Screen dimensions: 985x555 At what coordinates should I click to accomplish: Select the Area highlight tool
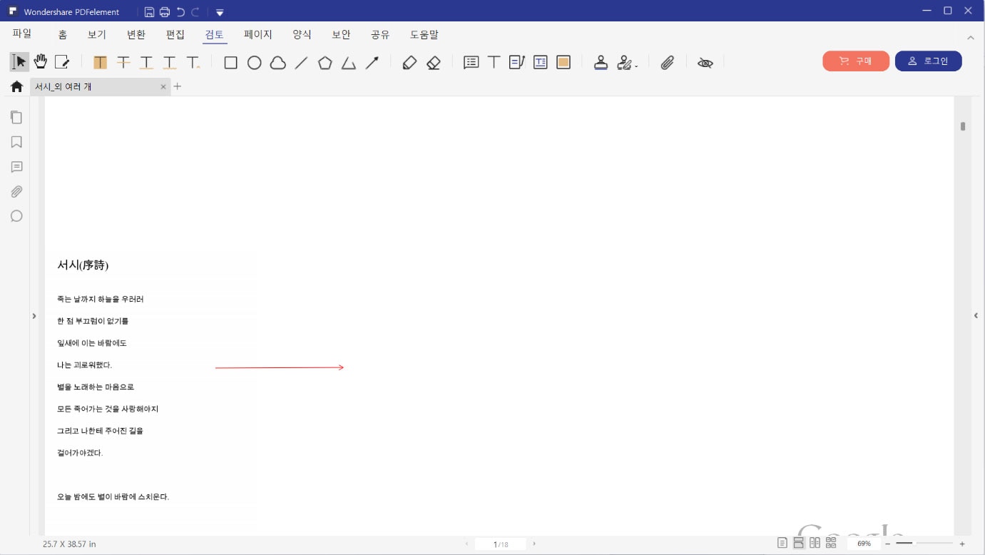click(x=563, y=63)
